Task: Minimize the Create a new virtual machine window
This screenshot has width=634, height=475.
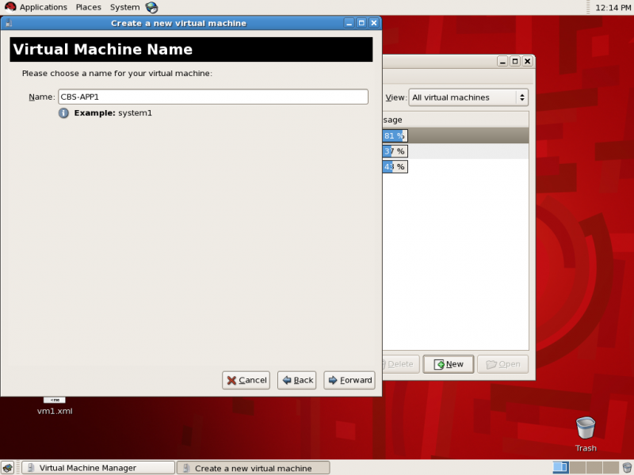Action: coord(349,23)
